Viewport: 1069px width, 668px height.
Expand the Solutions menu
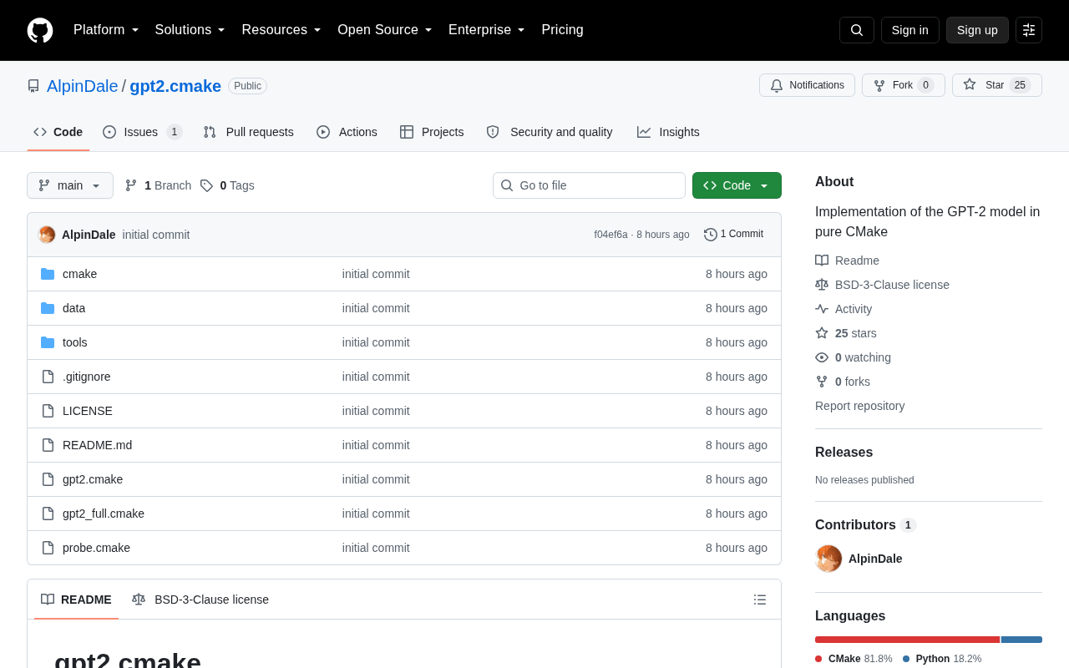(190, 30)
